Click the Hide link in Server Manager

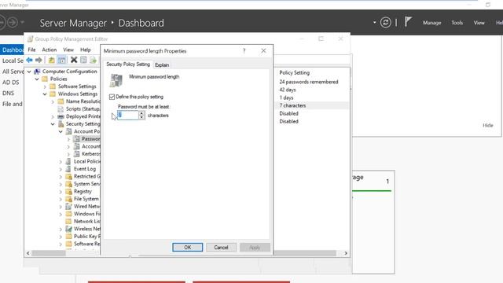point(487,126)
